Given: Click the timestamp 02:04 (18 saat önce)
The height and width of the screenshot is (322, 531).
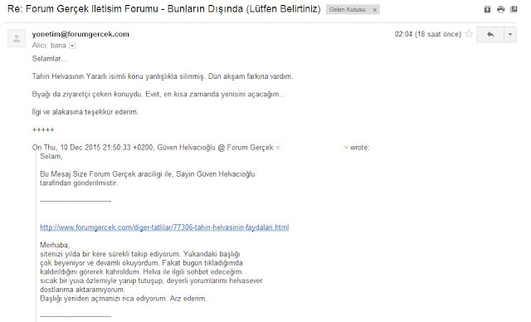Looking at the screenshot, I should point(428,34).
